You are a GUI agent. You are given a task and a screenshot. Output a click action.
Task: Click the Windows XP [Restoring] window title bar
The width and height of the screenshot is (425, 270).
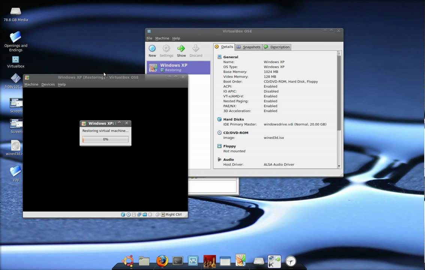click(105, 77)
